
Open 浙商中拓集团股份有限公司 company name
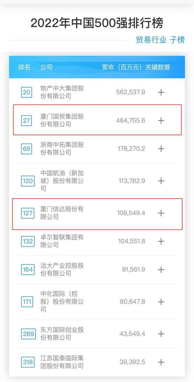point(62,148)
